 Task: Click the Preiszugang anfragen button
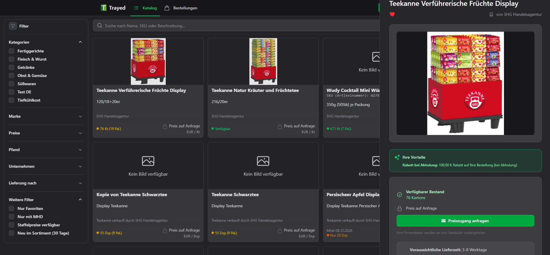pos(465,221)
